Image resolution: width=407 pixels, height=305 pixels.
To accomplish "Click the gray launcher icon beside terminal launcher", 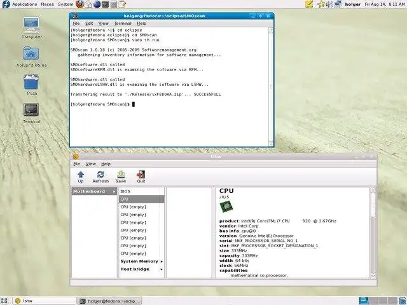I will click(x=114, y=4).
